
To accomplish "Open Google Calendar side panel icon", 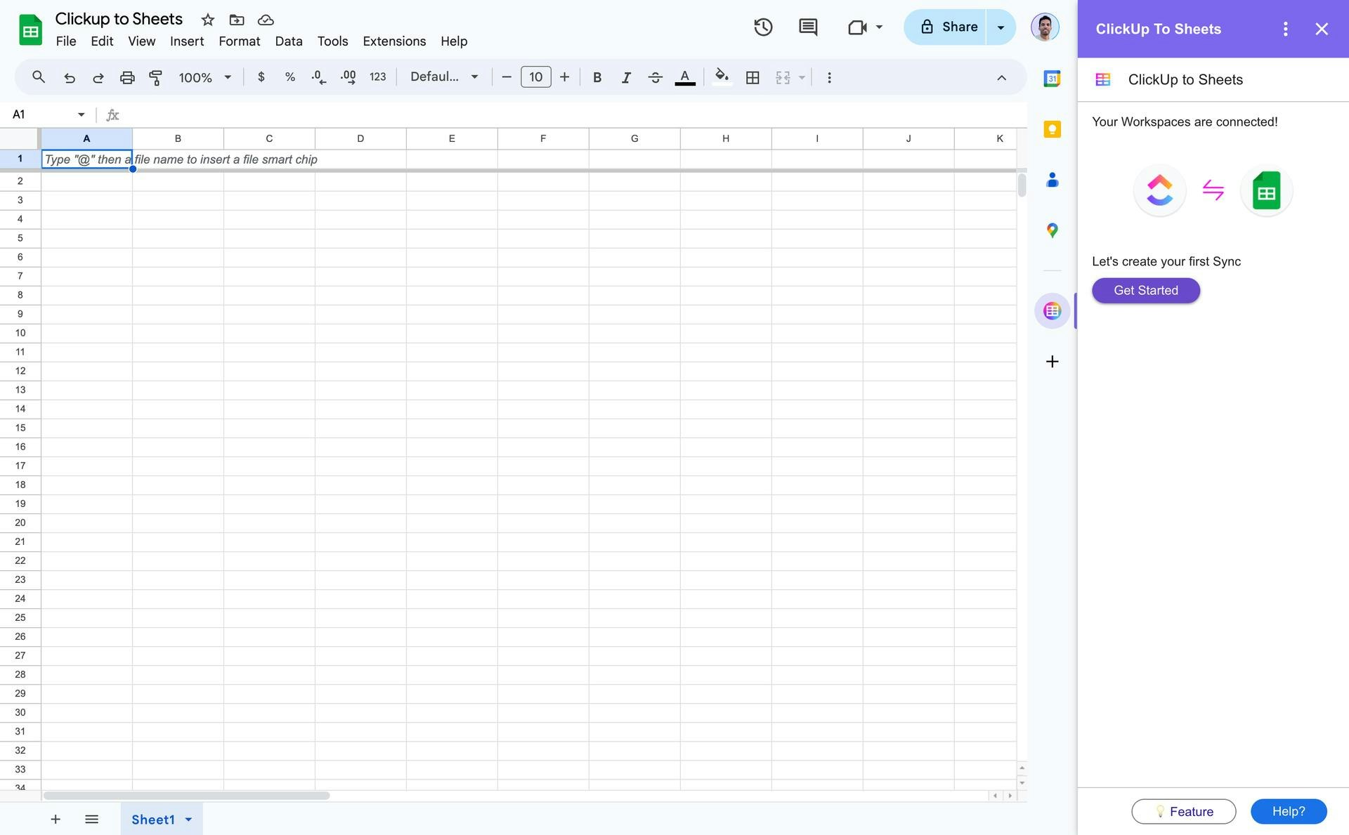I will point(1052,79).
